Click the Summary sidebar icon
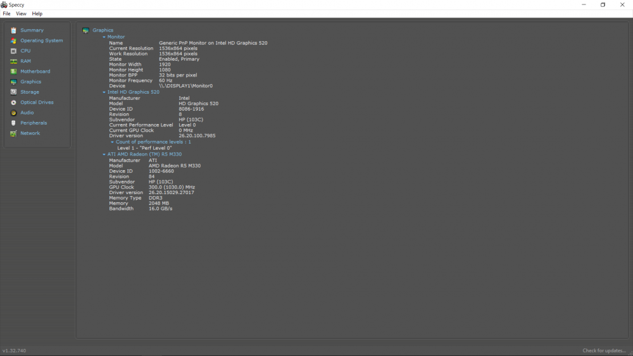 tap(13, 30)
